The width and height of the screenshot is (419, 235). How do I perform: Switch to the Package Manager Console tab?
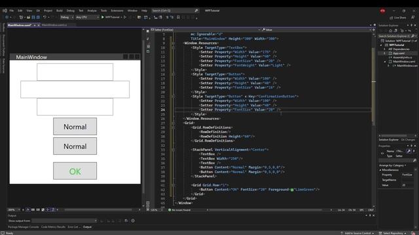[x=24, y=227]
